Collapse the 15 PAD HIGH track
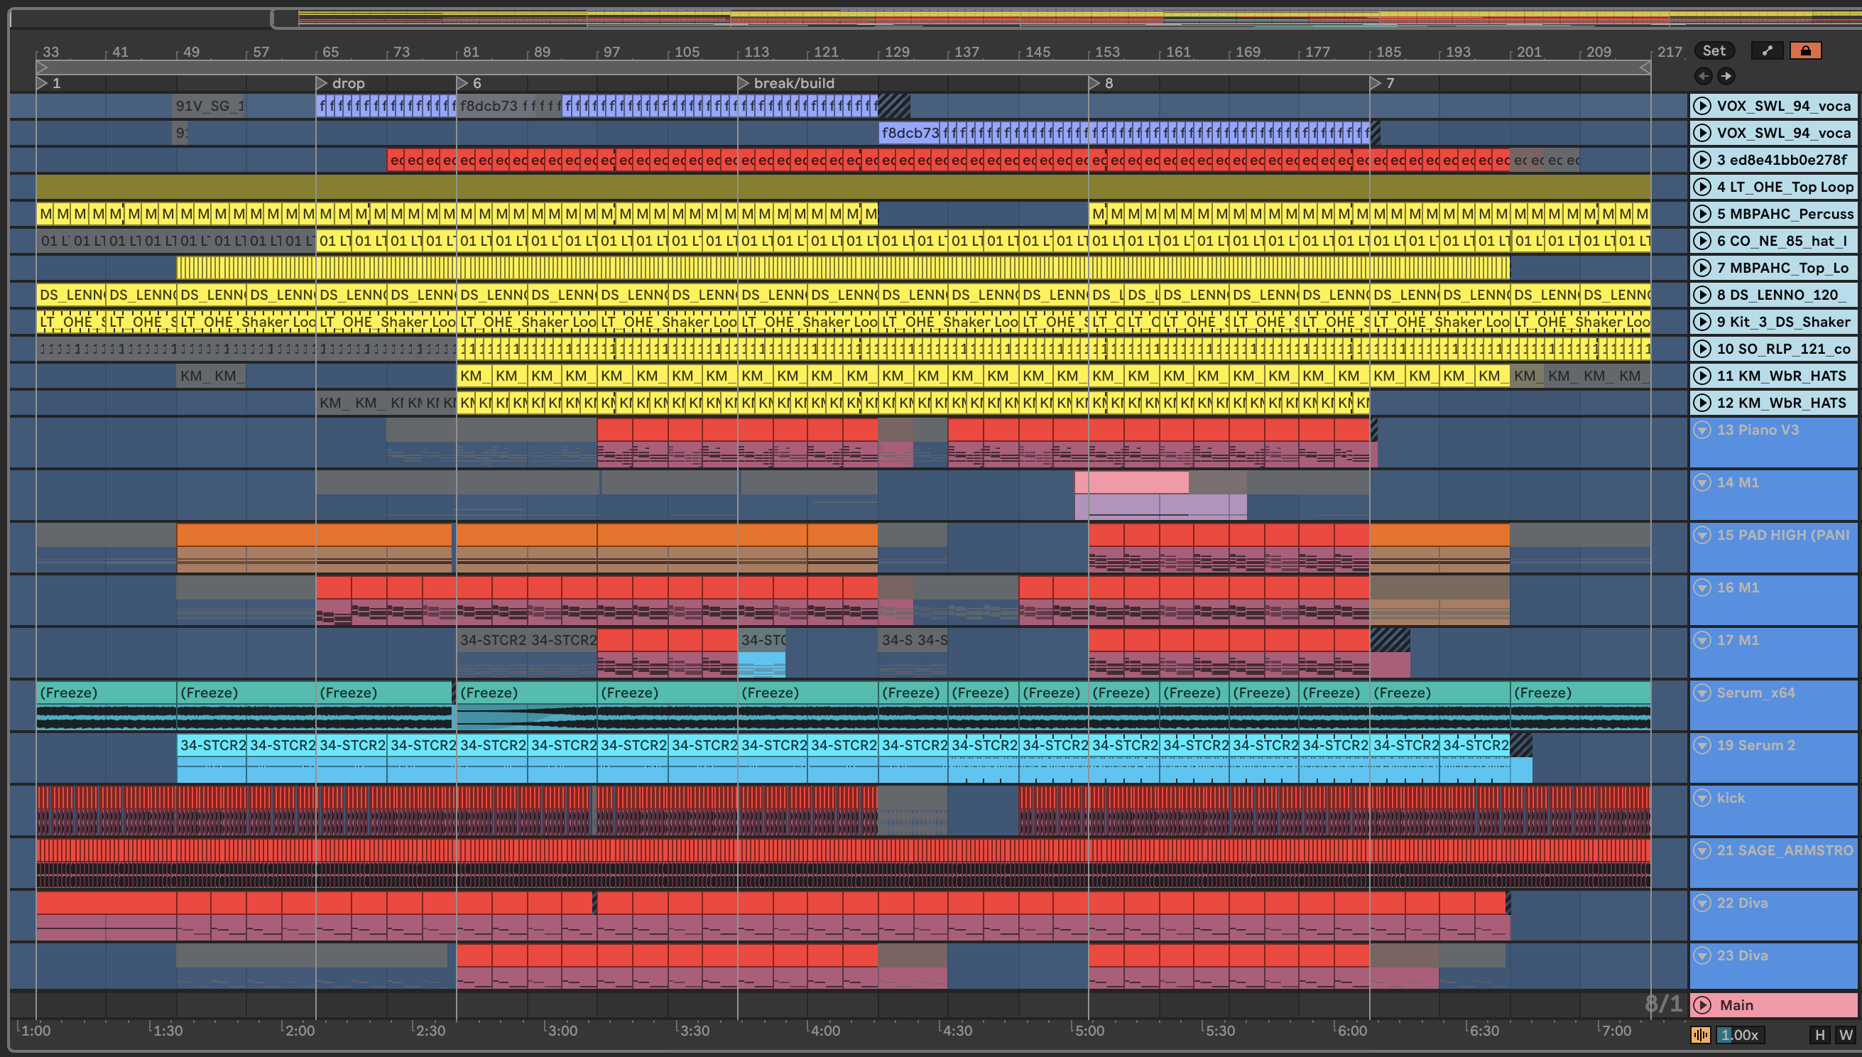Image resolution: width=1862 pixels, height=1057 pixels. [1702, 535]
